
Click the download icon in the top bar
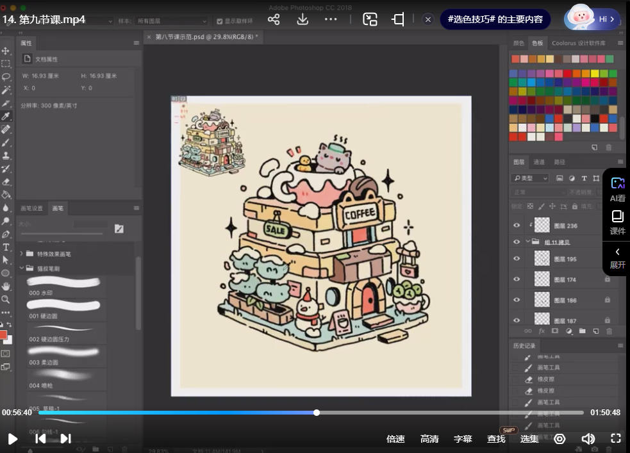click(303, 19)
